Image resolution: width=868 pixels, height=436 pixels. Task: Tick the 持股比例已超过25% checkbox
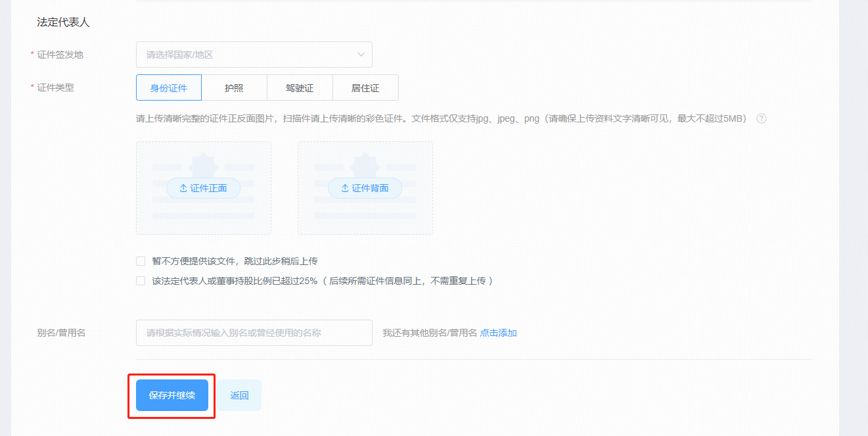pyautogui.click(x=141, y=281)
